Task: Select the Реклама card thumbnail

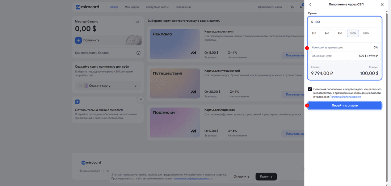Action: pos(175,44)
